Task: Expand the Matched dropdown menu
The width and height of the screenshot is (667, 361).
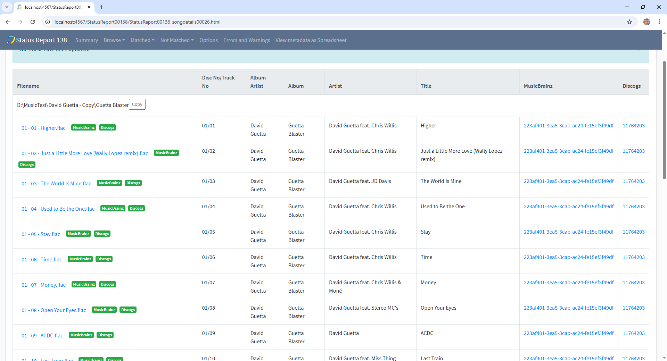Action: (x=142, y=40)
